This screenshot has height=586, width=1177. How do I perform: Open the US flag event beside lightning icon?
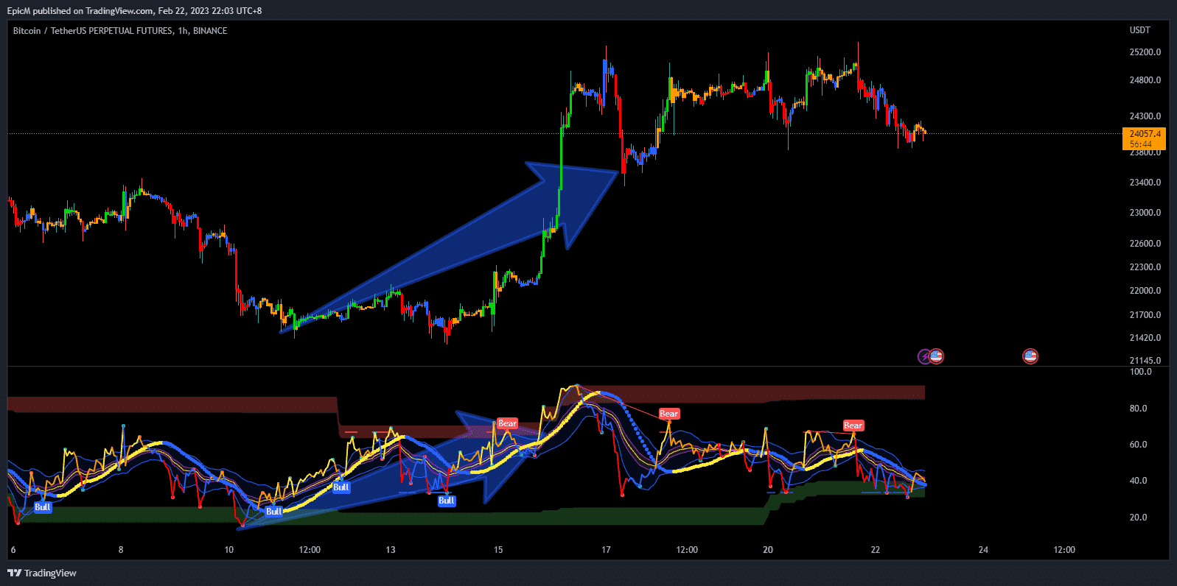tap(936, 356)
